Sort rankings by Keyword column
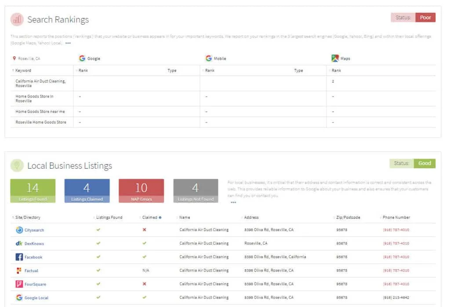 [x=23, y=70]
